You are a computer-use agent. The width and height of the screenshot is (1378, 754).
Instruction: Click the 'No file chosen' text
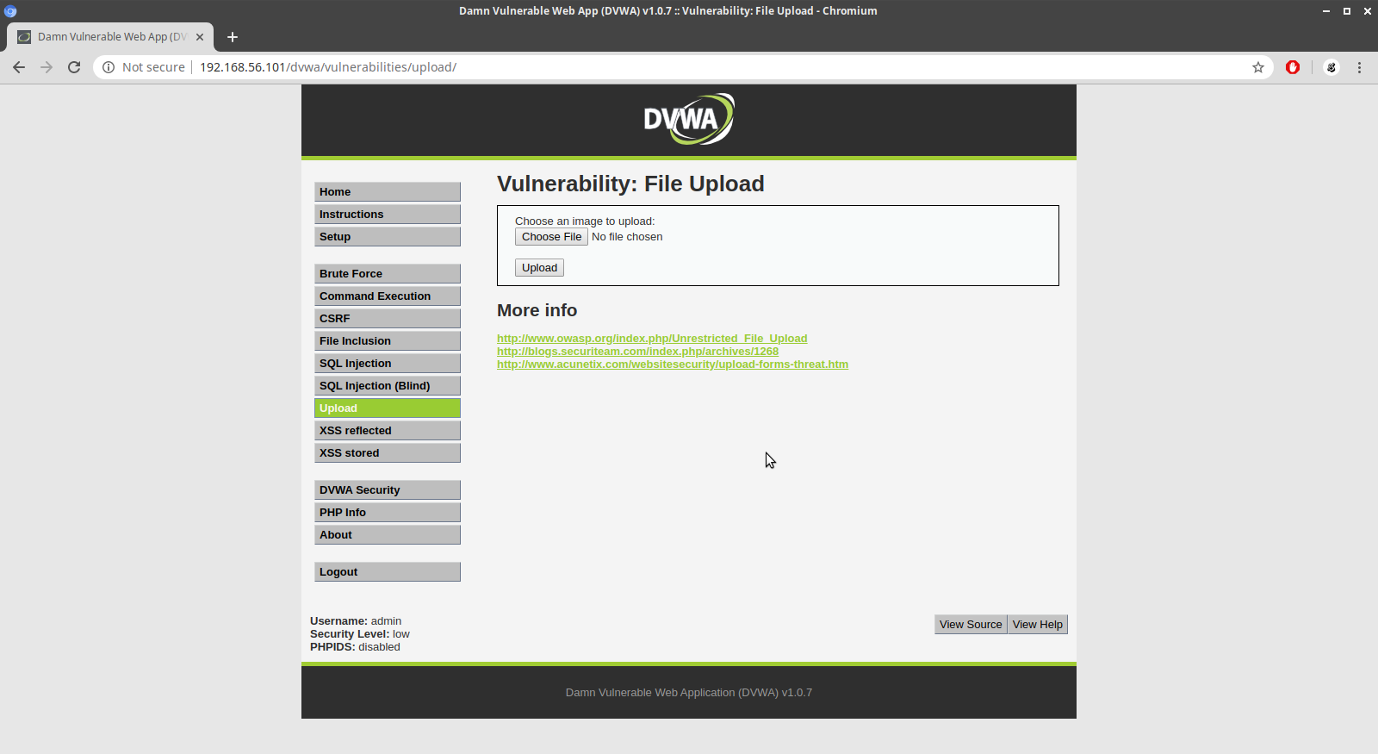click(x=627, y=237)
